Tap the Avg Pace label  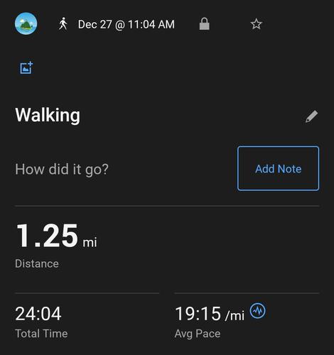click(198, 334)
